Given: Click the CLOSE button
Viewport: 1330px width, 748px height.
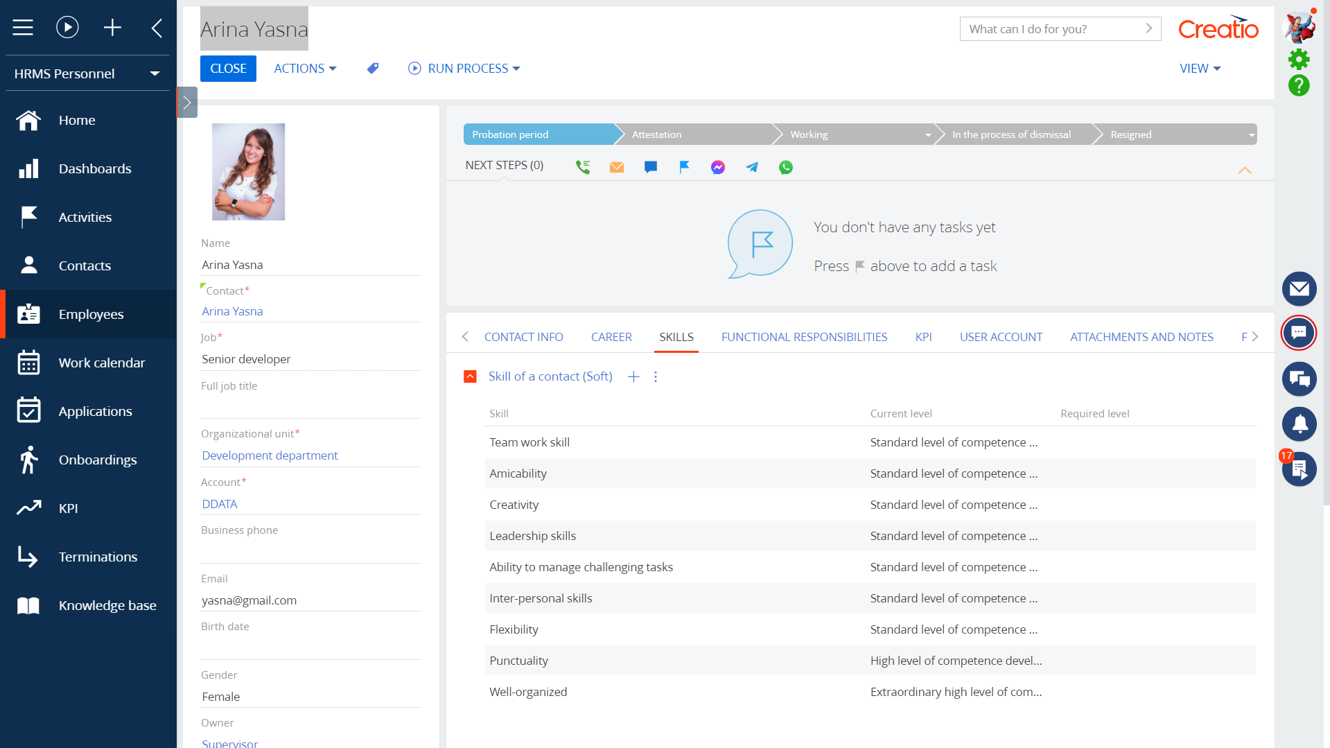Looking at the screenshot, I should [x=228, y=68].
